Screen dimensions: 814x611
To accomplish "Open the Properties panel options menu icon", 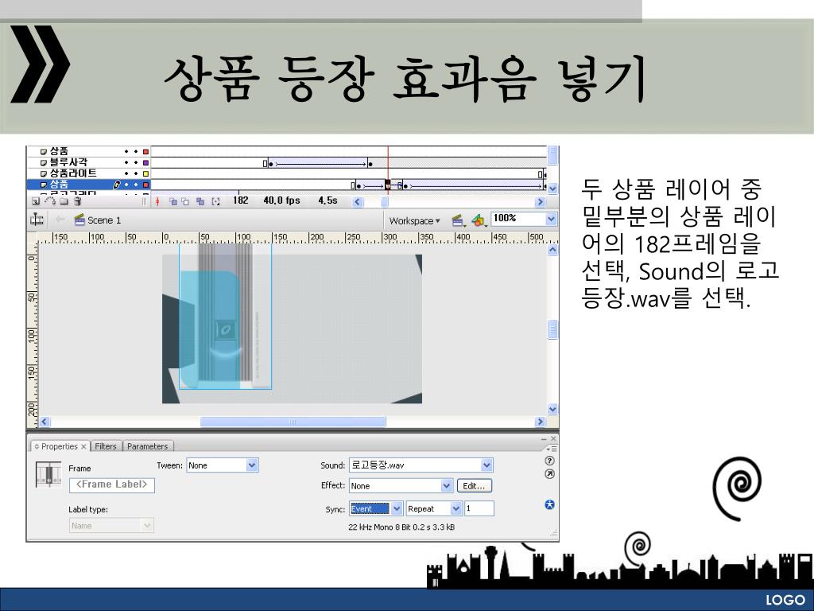I will 552,449.
